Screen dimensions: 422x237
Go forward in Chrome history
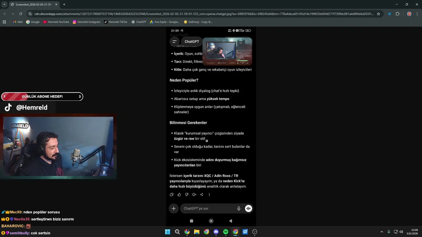coord(13,14)
